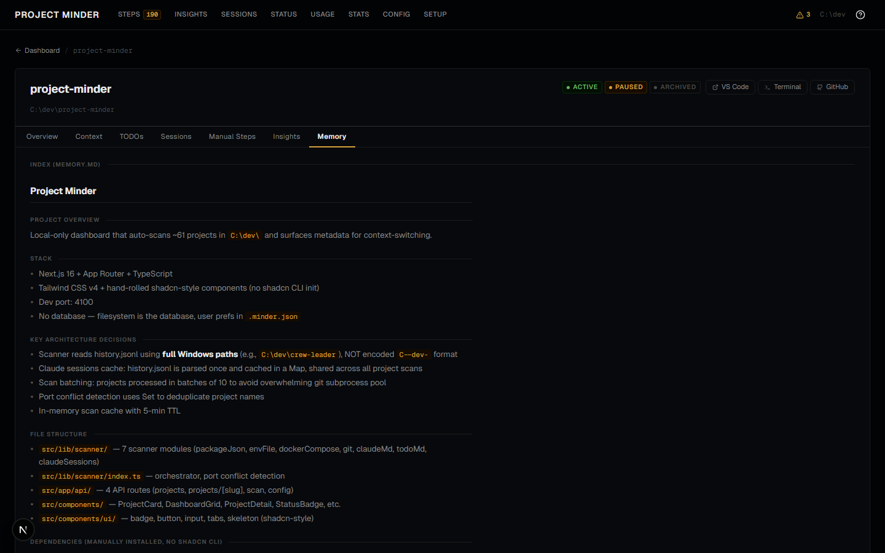Switch to the Overview tab
This screenshot has width=885, height=553.
42,136
